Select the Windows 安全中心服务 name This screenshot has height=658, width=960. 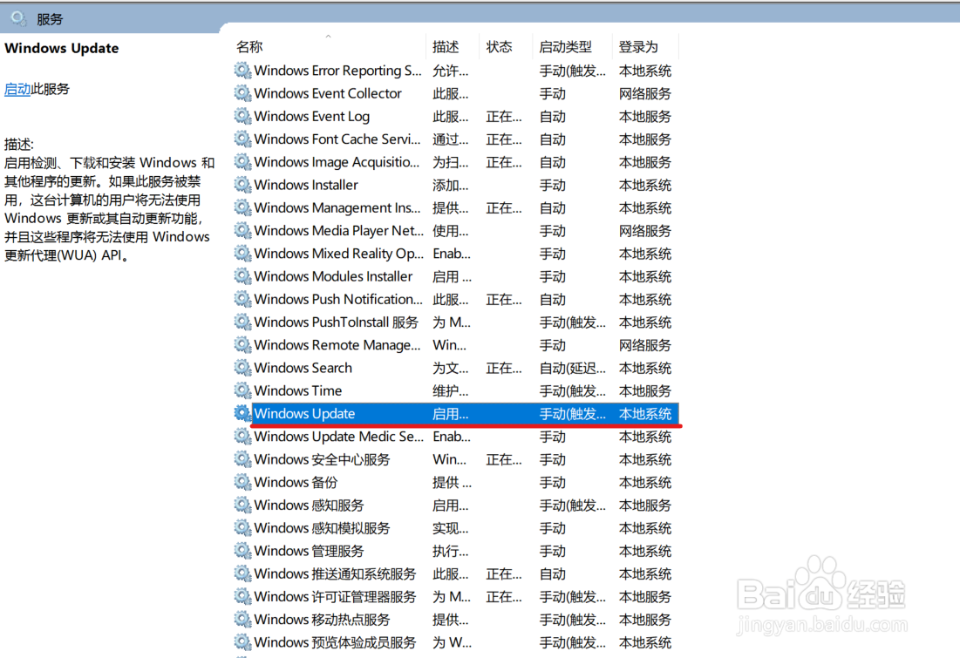coord(322,459)
